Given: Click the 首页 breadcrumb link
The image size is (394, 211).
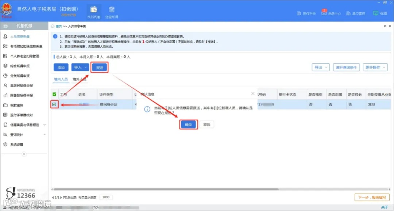Looking at the screenshot, I should [59, 26].
